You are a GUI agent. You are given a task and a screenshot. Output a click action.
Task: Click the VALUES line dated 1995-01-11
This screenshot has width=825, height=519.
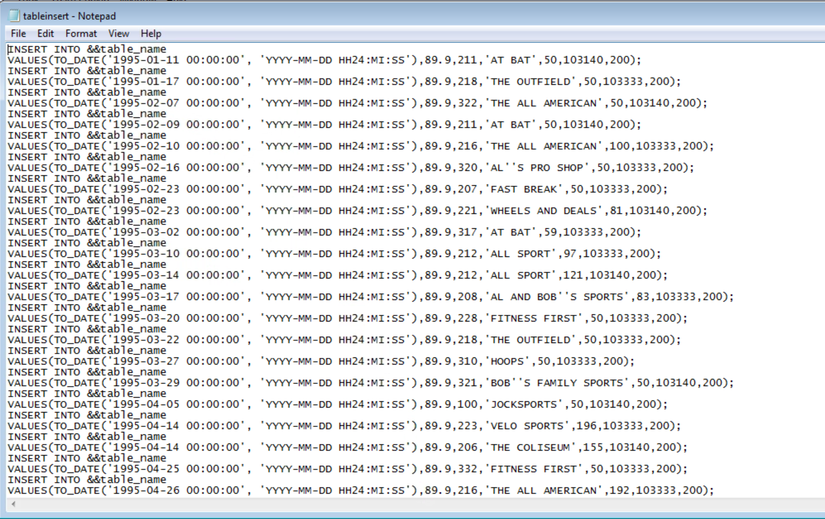[x=324, y=60]
